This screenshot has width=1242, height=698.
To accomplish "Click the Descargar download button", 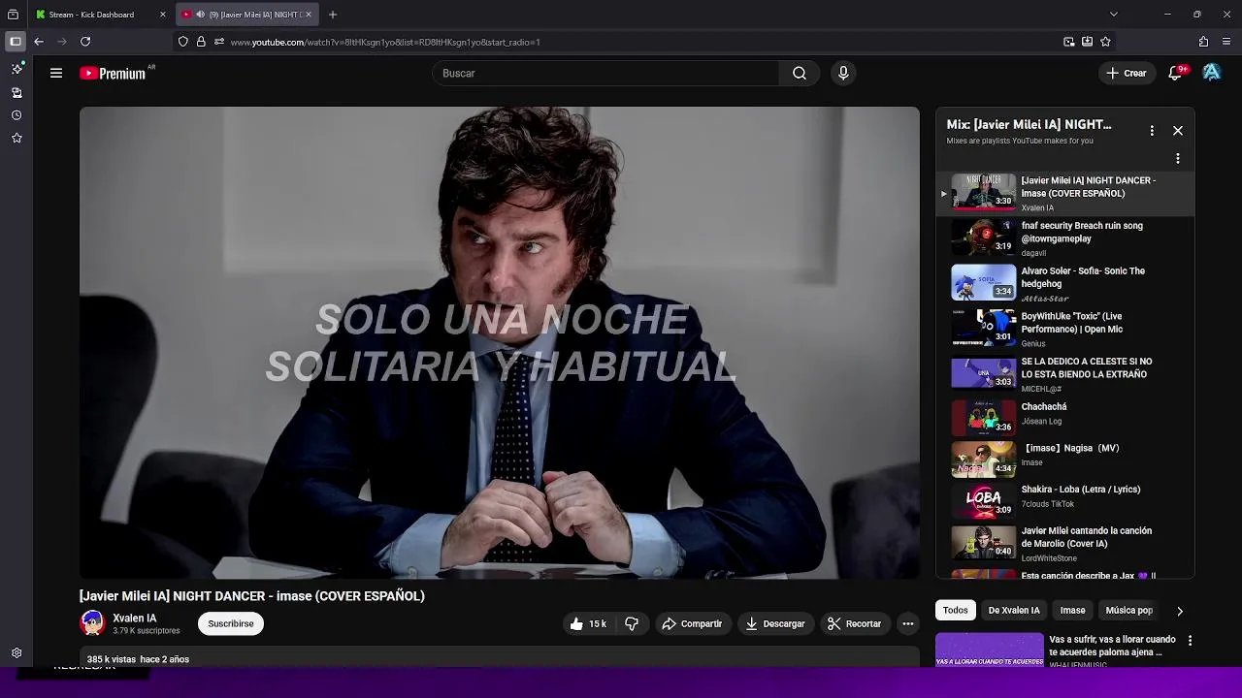I will [775, 623].
